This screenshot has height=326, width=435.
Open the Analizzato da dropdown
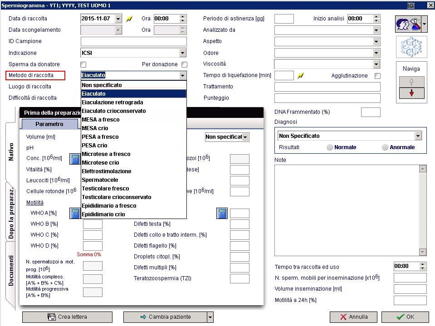click(x=376, y=30)
